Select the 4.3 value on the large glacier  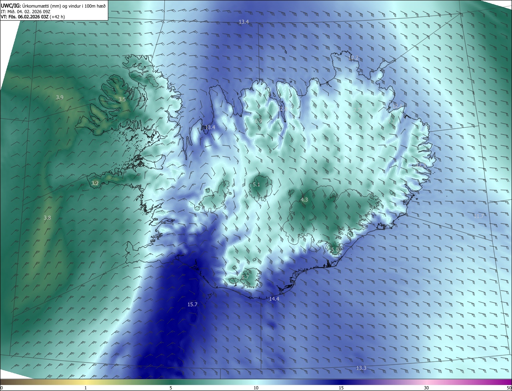[x=304, y=200]
